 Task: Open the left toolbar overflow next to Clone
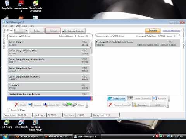(x=86, y=105)
